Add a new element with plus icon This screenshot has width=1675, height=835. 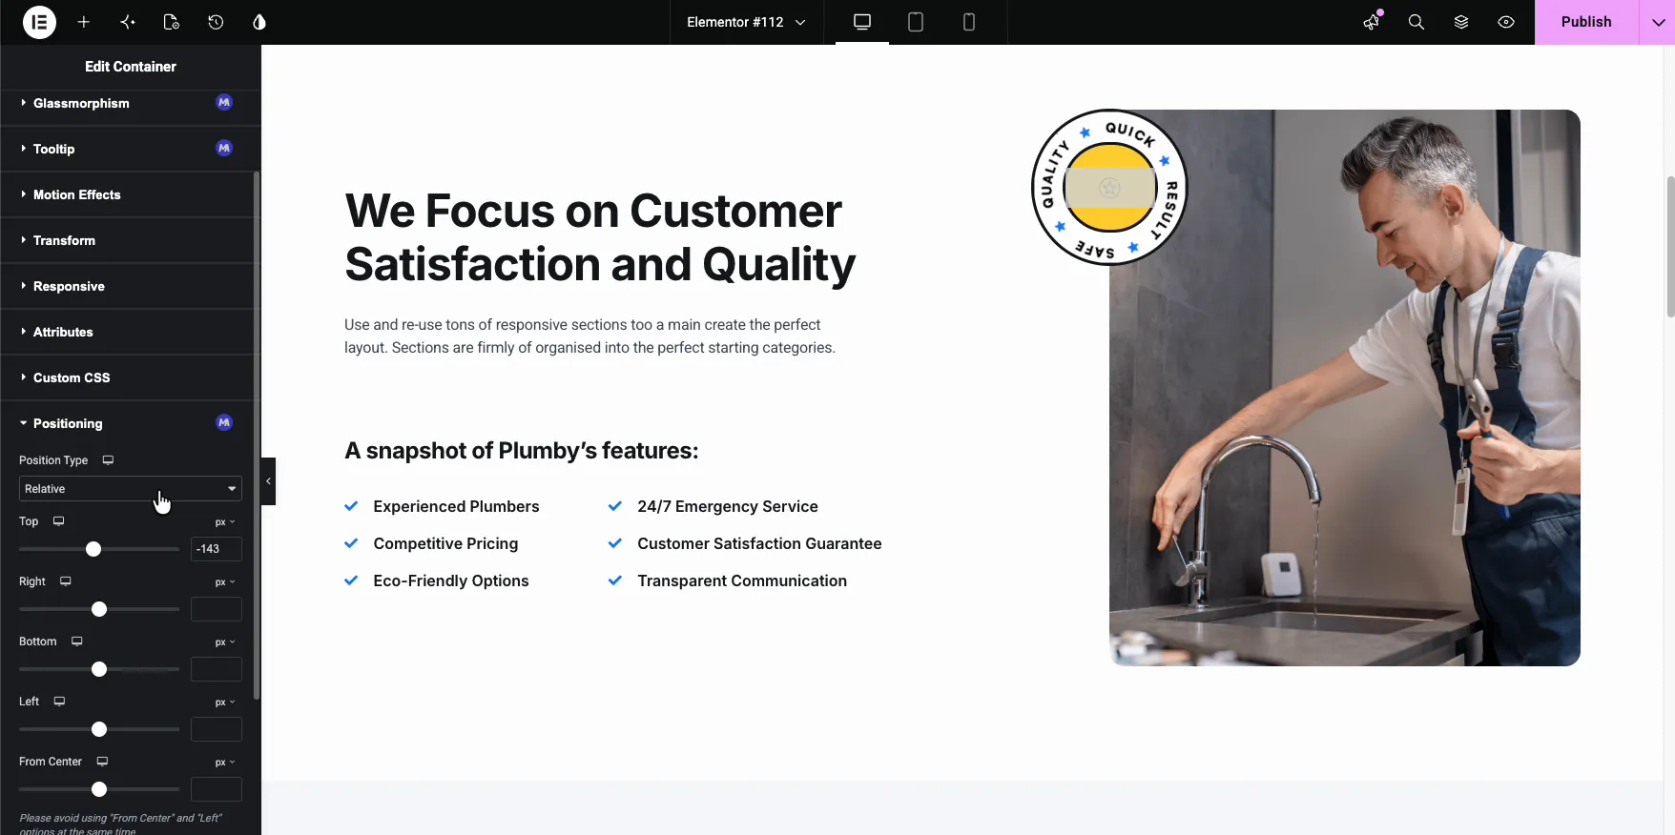pos(84,22)
